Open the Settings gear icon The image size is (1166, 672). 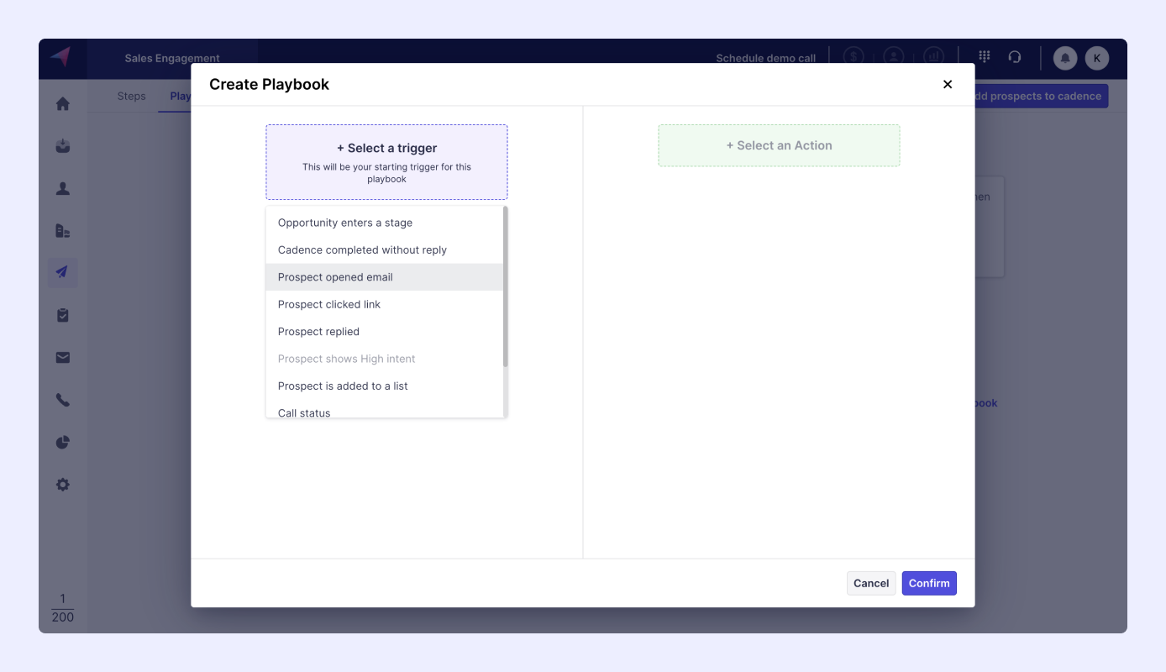[62, 484]
